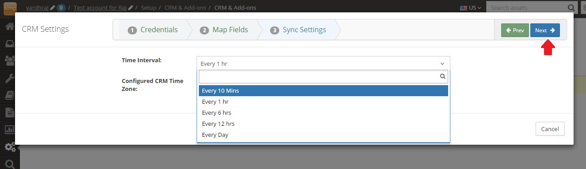Focus the dropdown filter search field
This screenshot has width=586, height=169.
tap(323, 76)
